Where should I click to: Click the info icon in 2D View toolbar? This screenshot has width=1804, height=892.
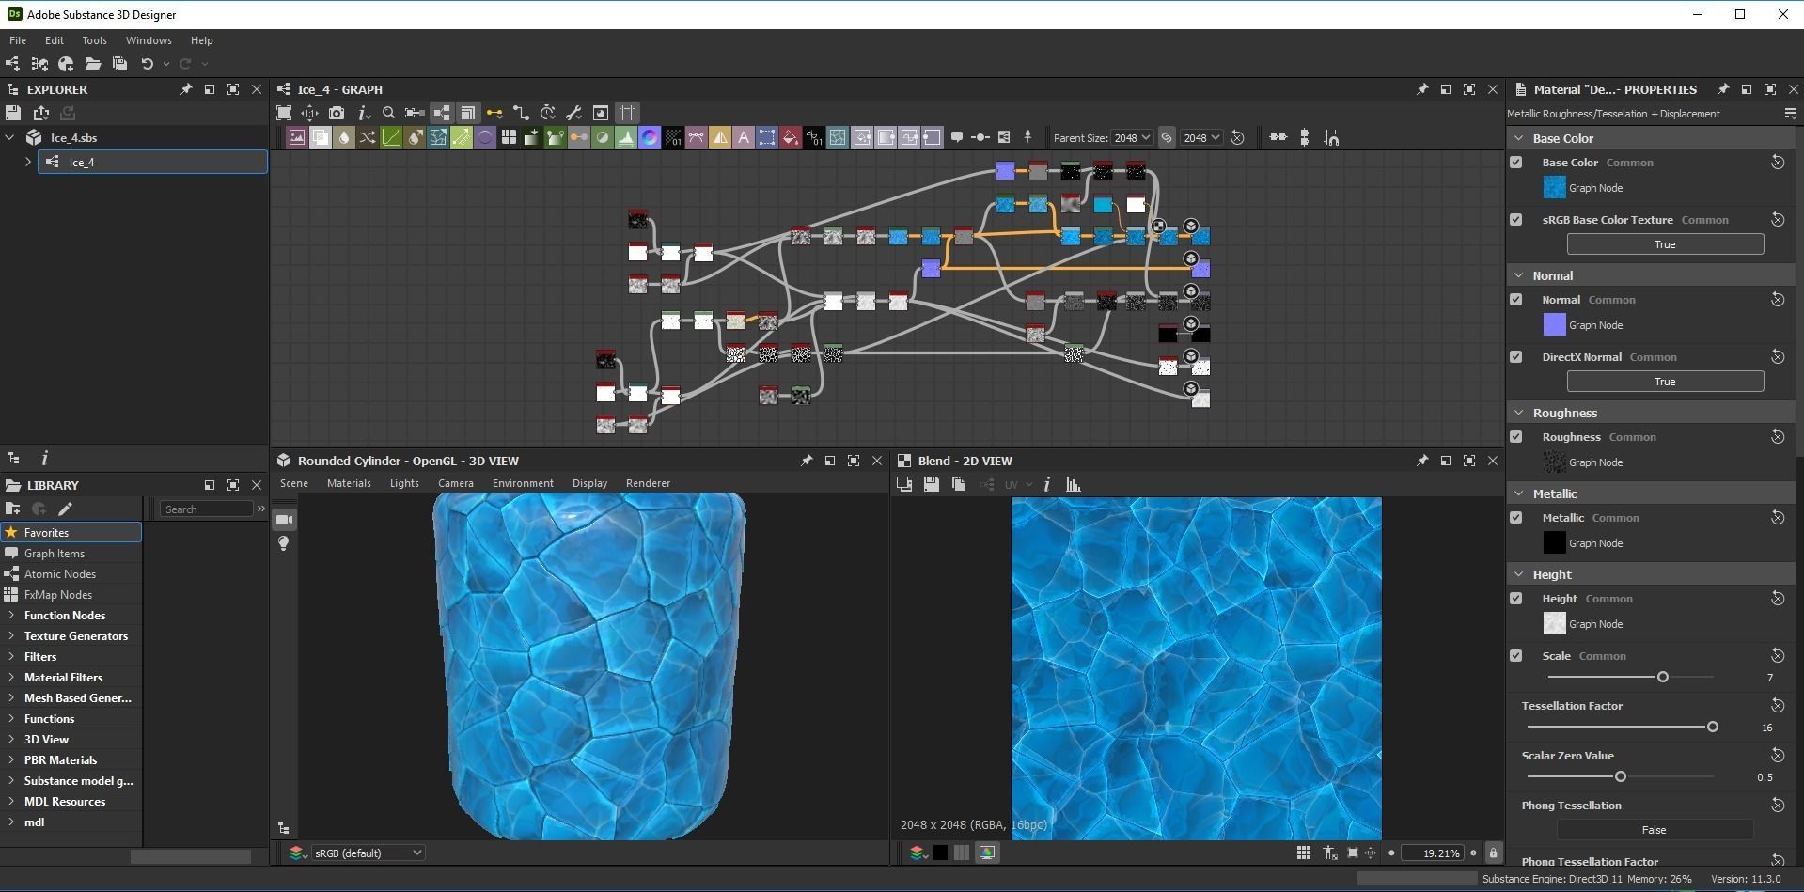point(1046,484)
